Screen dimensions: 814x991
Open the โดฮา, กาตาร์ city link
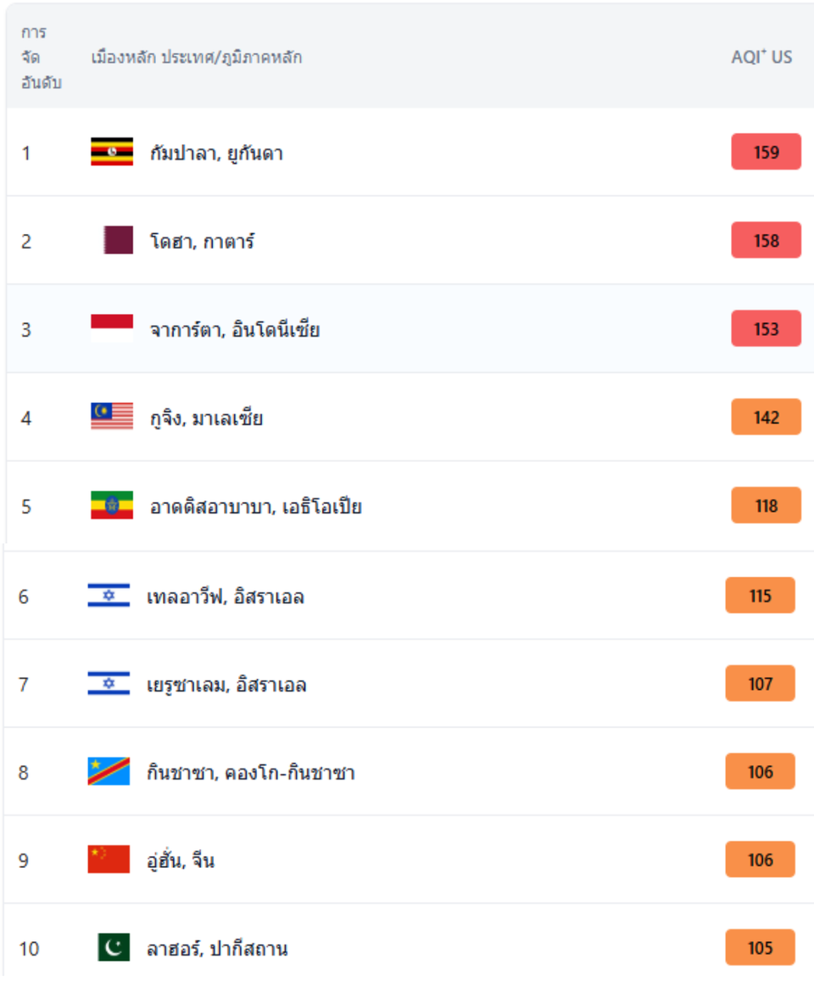(x=202, y=240)
